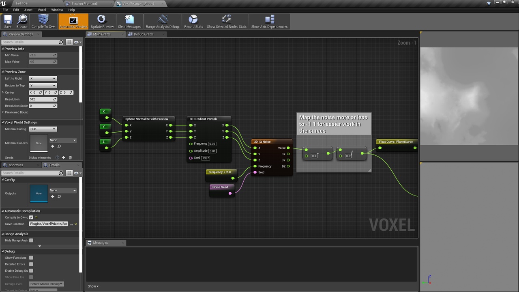Click the ellipsis button beside Save Location
The image size is (519, 292).
(x=71, y=224)
